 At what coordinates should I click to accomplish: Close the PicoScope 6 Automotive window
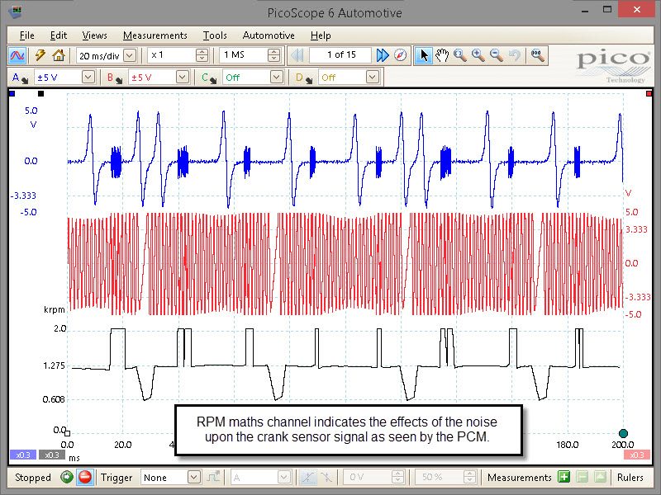click(637, 10)
